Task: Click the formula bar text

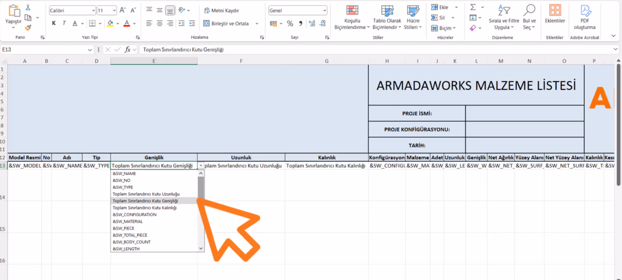Action: pyautogui.click(x=183, y=50)
